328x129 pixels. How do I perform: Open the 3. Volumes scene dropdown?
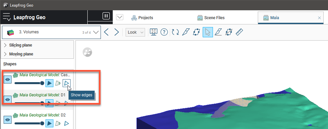[x=51, y=32]
